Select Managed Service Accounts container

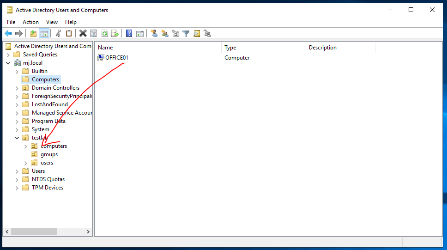(x=62, y=113)
